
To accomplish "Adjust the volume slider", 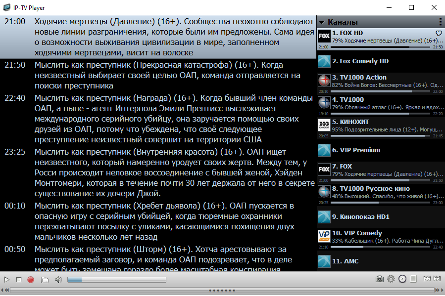I will pyautogui.click(x=116, y=280).
